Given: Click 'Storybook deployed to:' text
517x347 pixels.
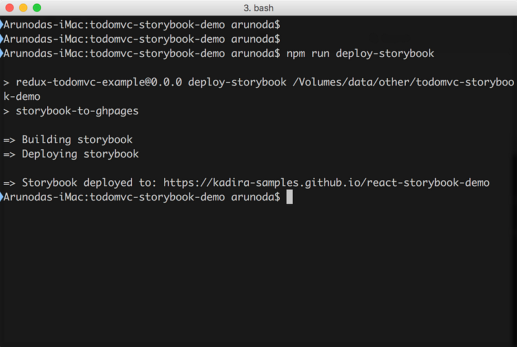Looking at the screenshot, I should tap(89, 183).
